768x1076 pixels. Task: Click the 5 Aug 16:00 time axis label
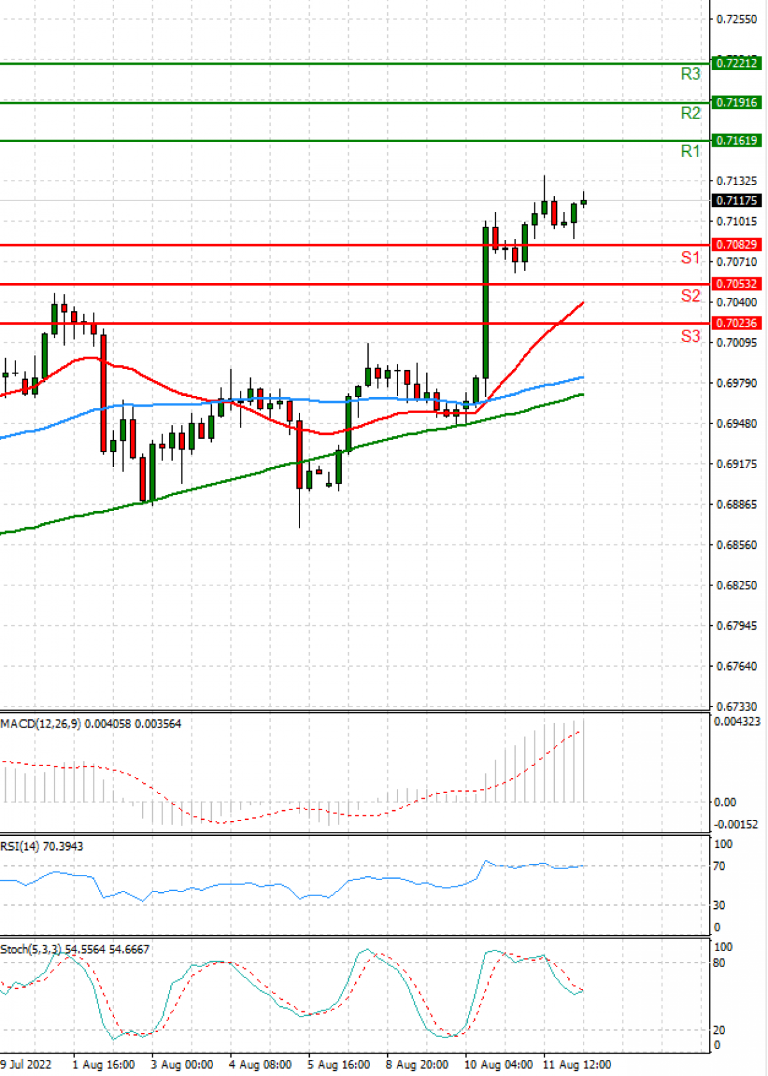coord(339,1064)
